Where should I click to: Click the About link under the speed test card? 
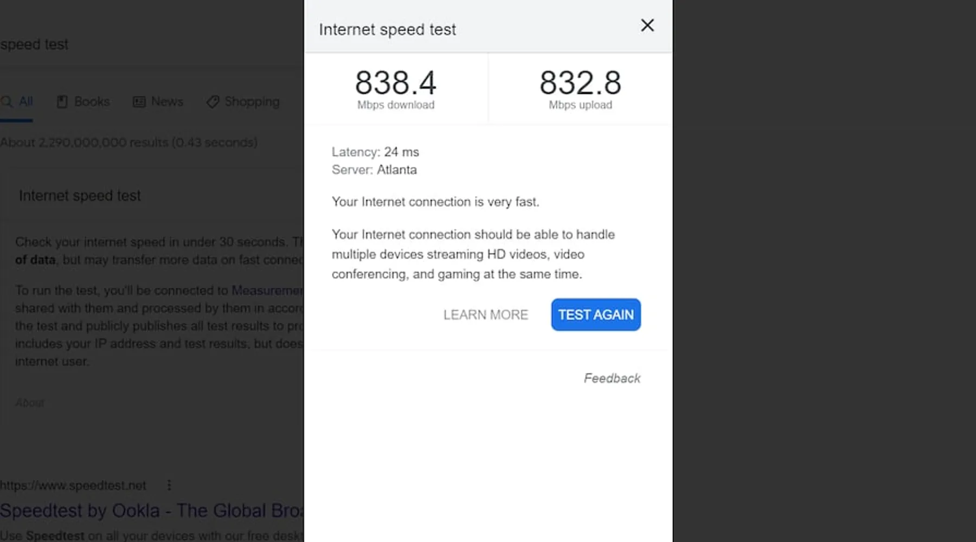tap(30, 403)
